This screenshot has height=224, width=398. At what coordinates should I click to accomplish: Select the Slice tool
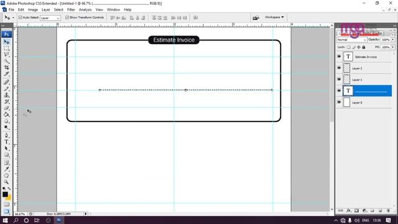point(7,74)
